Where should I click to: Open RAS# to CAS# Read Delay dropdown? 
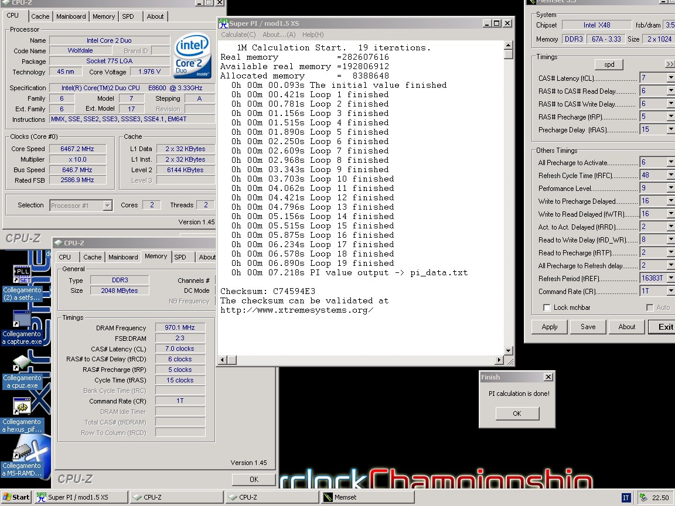click(x=671, y=91)
